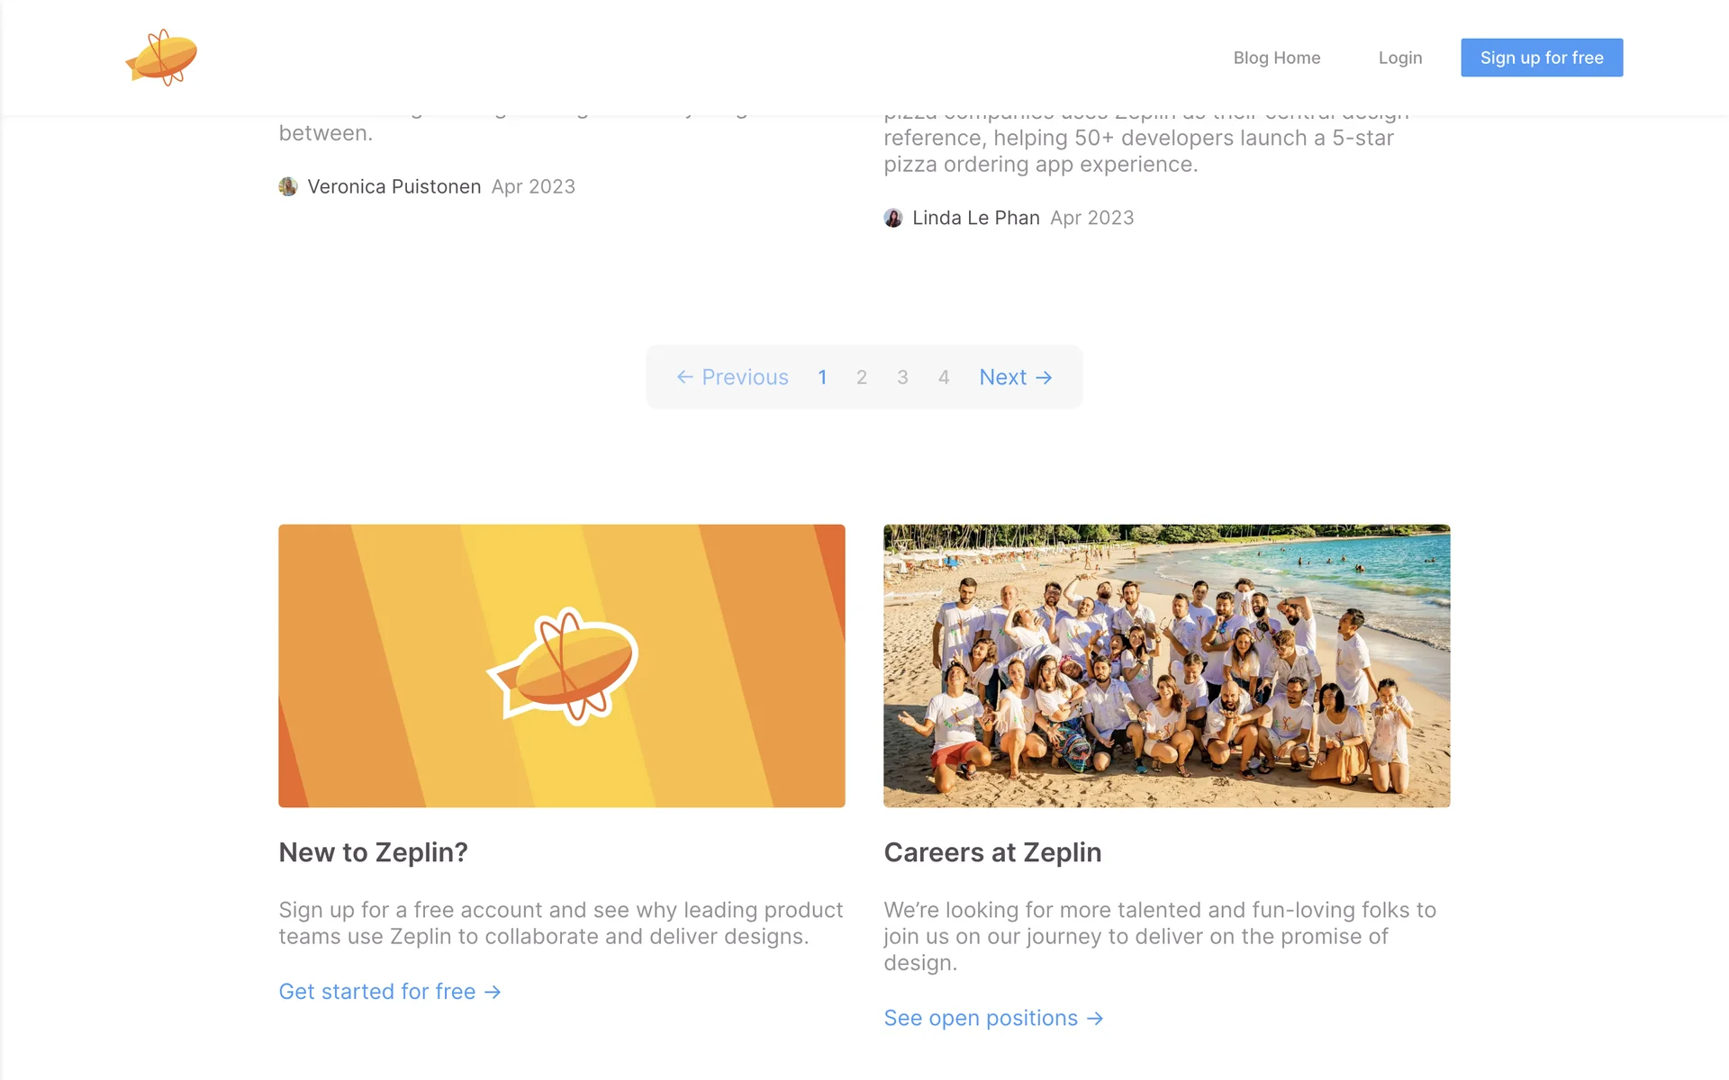This screenshot has width=1729, height=1080.
Task: Open Blog Home in navigation
Action: [1276, 58]
